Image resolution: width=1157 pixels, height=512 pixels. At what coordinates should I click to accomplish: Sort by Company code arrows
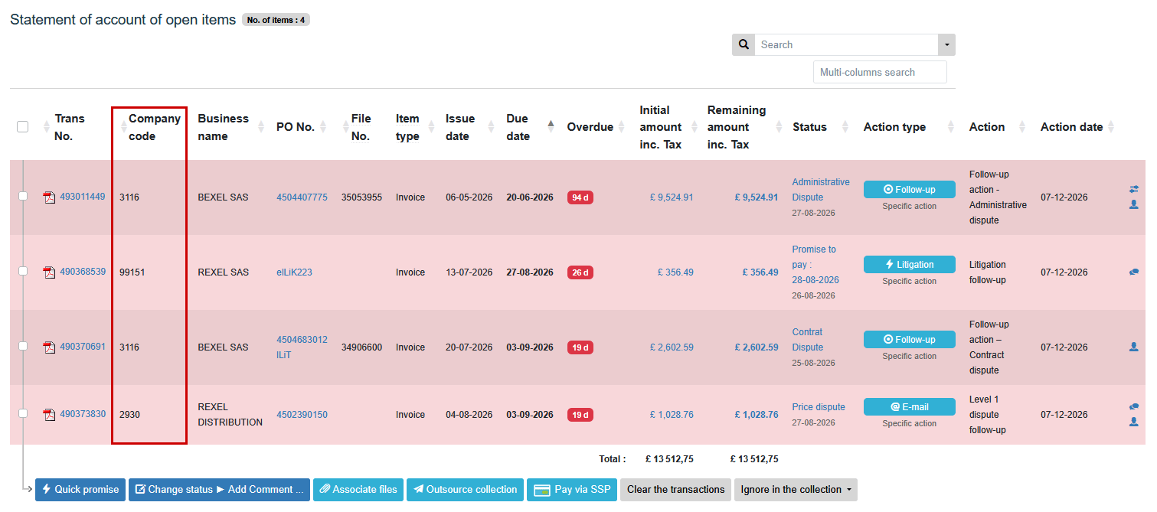tap(124, 127)
